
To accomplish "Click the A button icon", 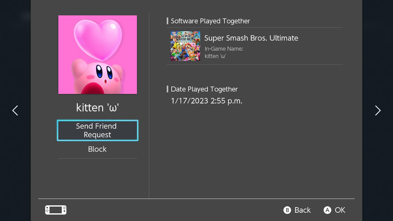I will pyautogui.click(x=327, y=210).
